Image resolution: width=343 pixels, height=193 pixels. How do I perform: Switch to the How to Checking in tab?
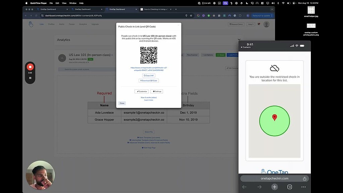(x=156, y=9)
